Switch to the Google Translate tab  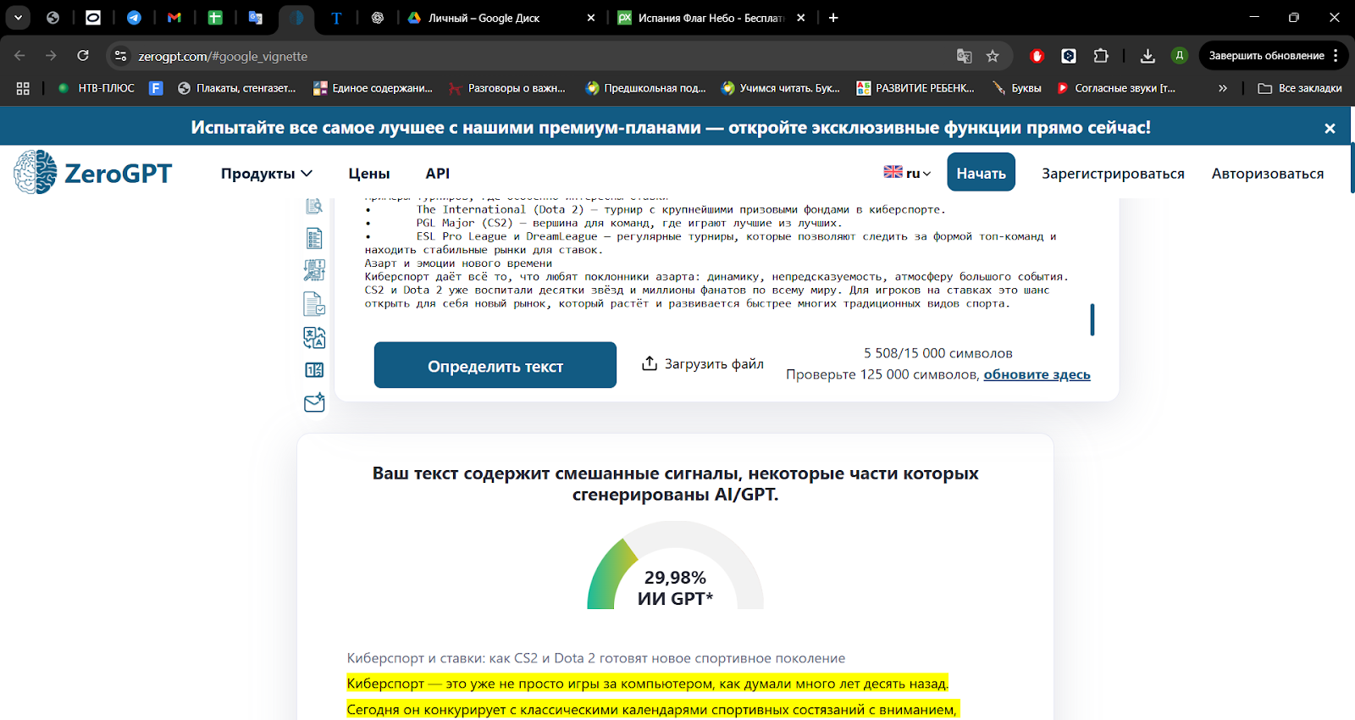(256, 18)
